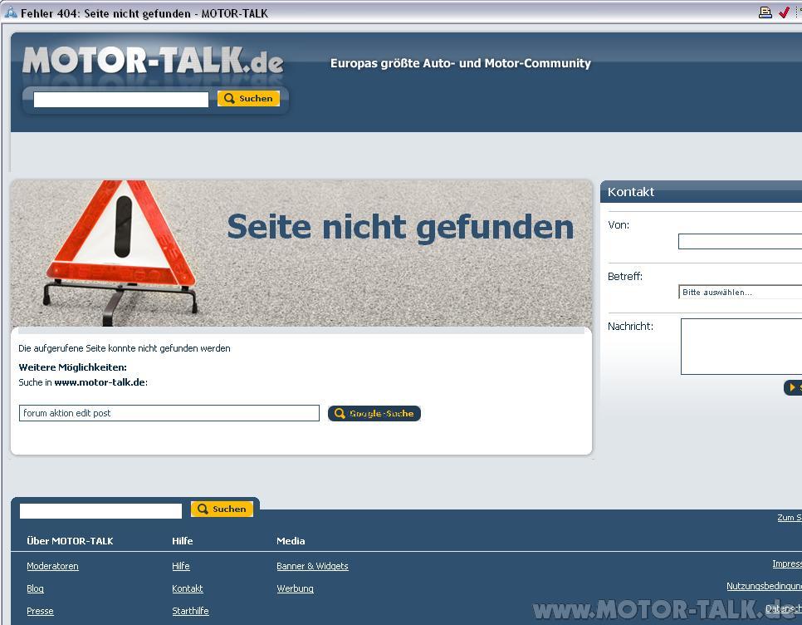
Task: Click the browser window icon in title bar
Action: [x=10, y=12]
